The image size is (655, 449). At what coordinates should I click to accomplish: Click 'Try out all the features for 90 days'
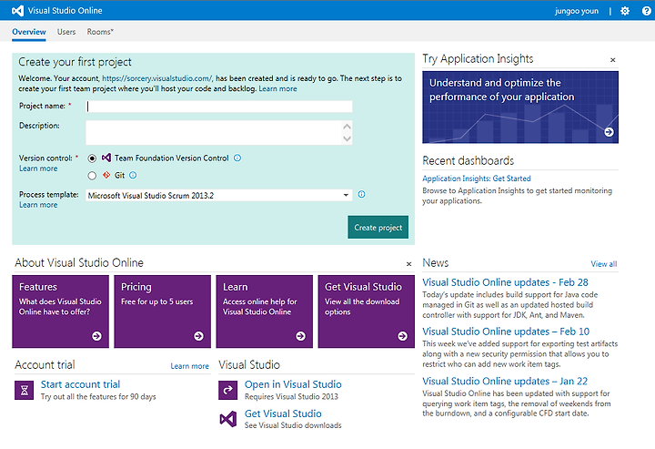pyautogui.click(x=98, y=397)
